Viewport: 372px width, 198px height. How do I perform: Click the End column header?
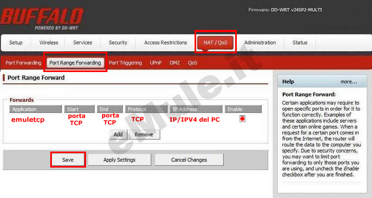[x=110, y=109]
